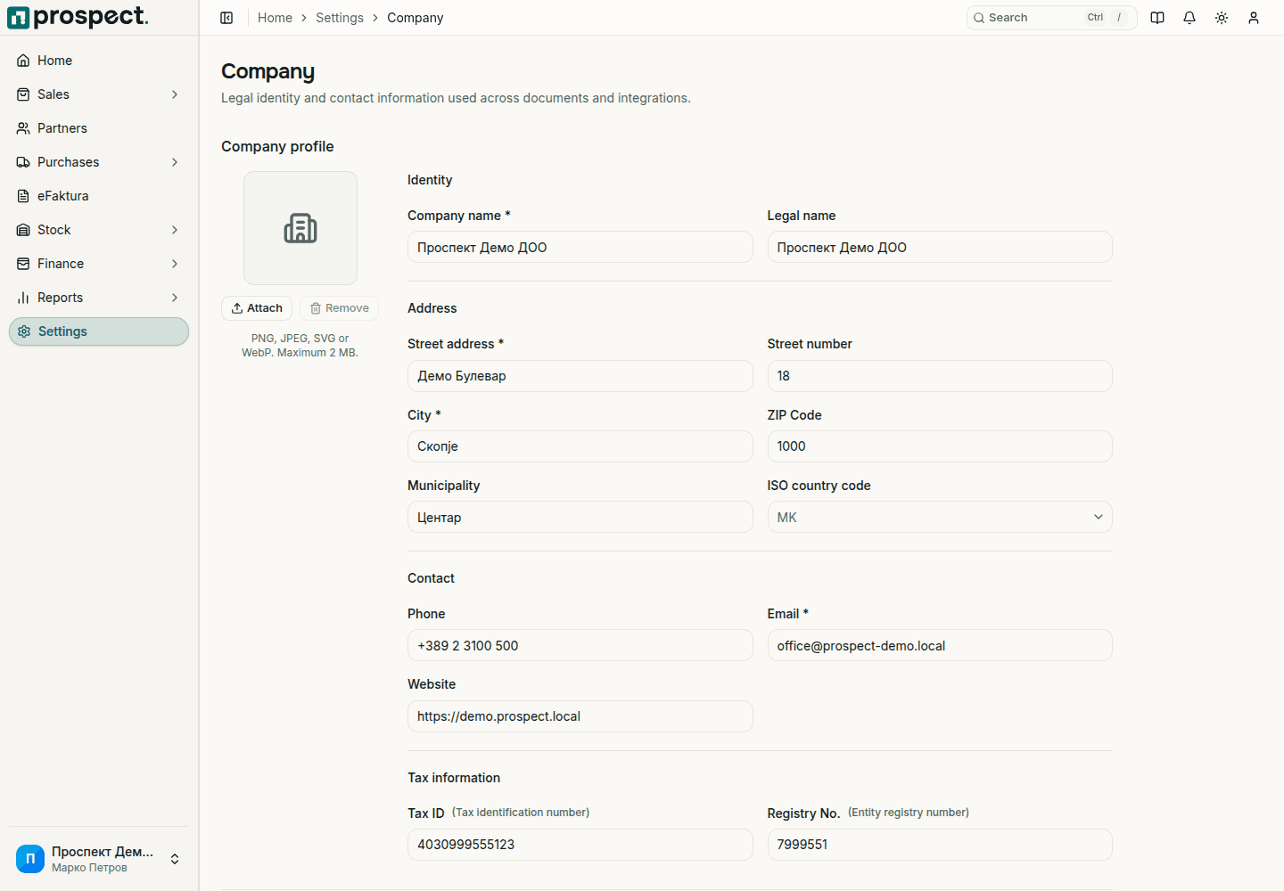Follow the Settings breadcrumb link
This screenshot has height=891, width=1284.
pyautogui.click(x=340, y=18)
